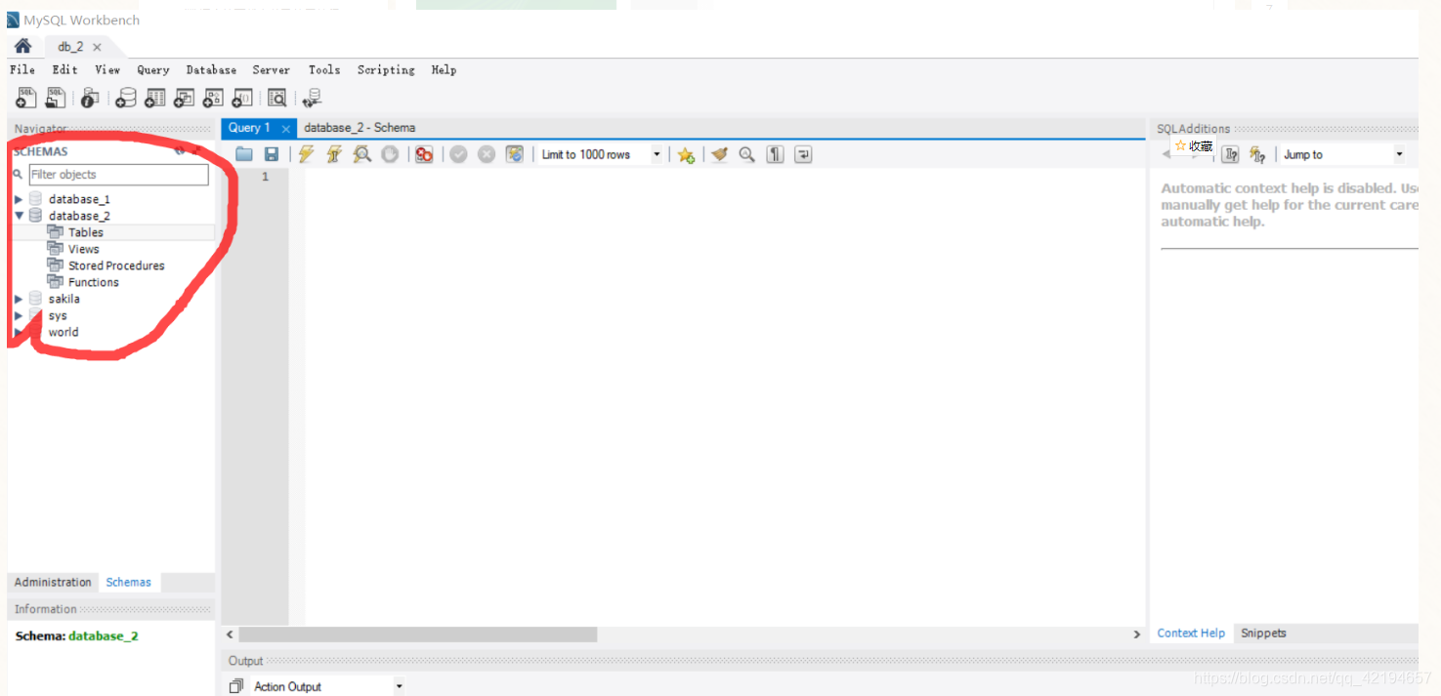Image resolution: width=1441 pixels, height=696 pixels.
Task: Select the world schema
Action: [x=64, y=332]
